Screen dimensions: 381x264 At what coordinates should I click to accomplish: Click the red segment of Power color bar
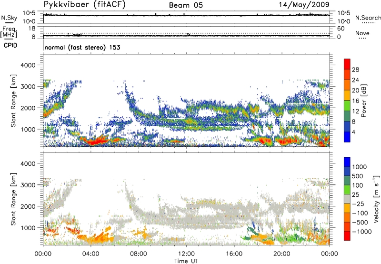click(x=347, y=64)
